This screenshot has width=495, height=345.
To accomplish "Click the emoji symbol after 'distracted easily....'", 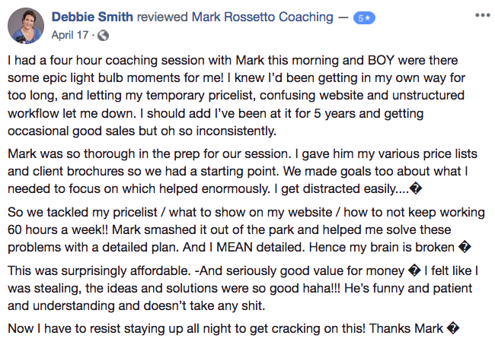I will point(416,188).
